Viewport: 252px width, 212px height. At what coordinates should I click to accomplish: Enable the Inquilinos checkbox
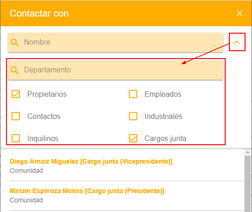click(16, 138)
